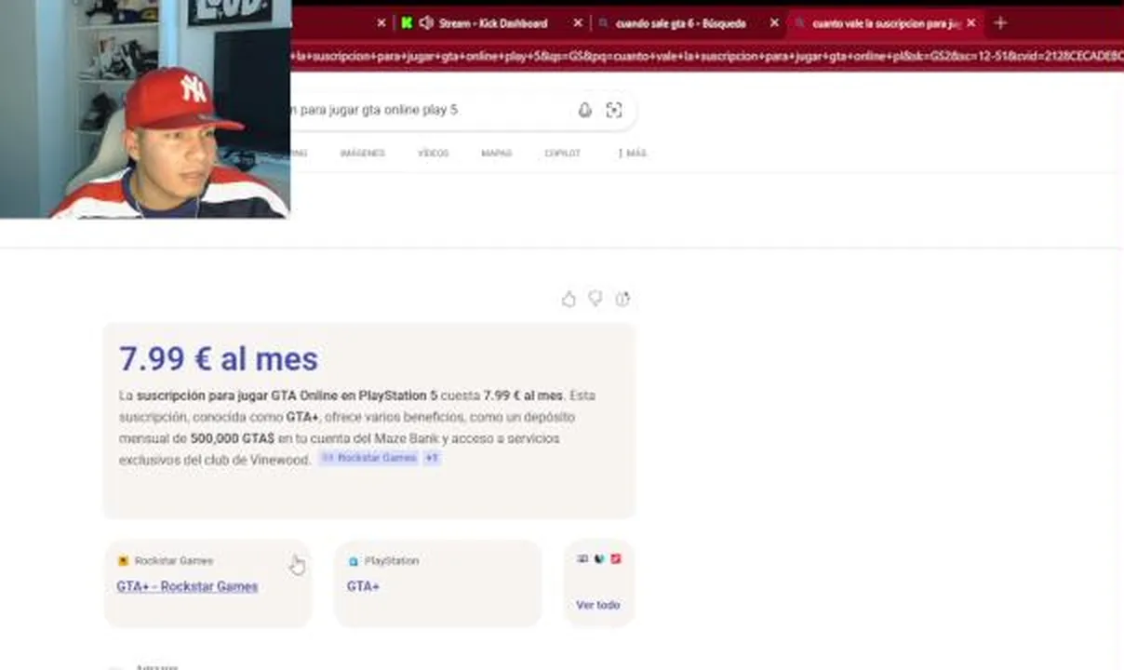The width and height of the screenshot is (1124, 670).
Task: Close the leftmost partially hidden tab
Action: [381, 22]
